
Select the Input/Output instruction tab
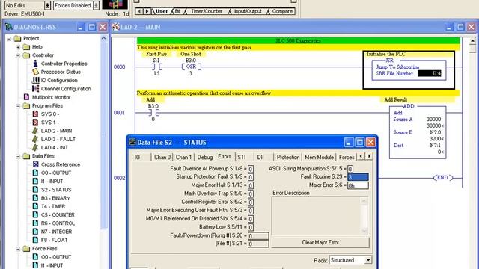[248, 11]
